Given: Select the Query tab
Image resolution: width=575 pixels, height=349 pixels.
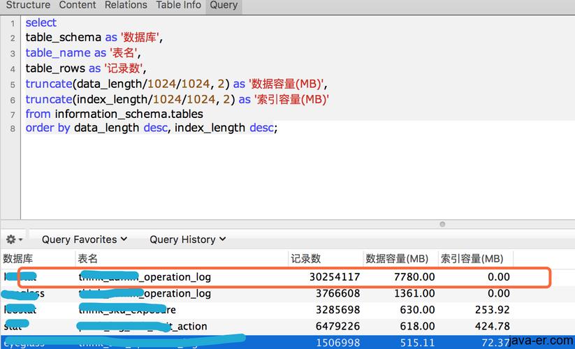Looking at the screenshot, I should (x=224, y=5).
